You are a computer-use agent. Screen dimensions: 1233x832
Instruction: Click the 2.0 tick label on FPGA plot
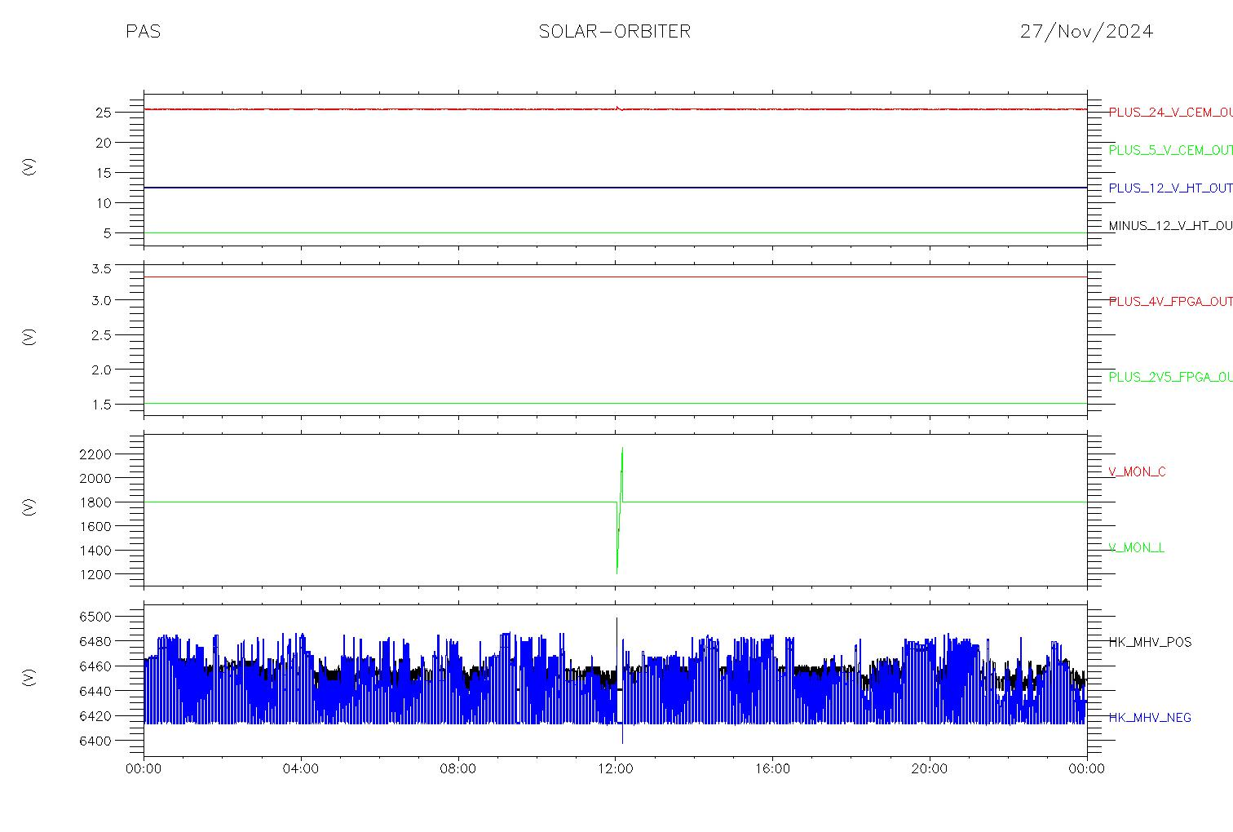(100, 370)
